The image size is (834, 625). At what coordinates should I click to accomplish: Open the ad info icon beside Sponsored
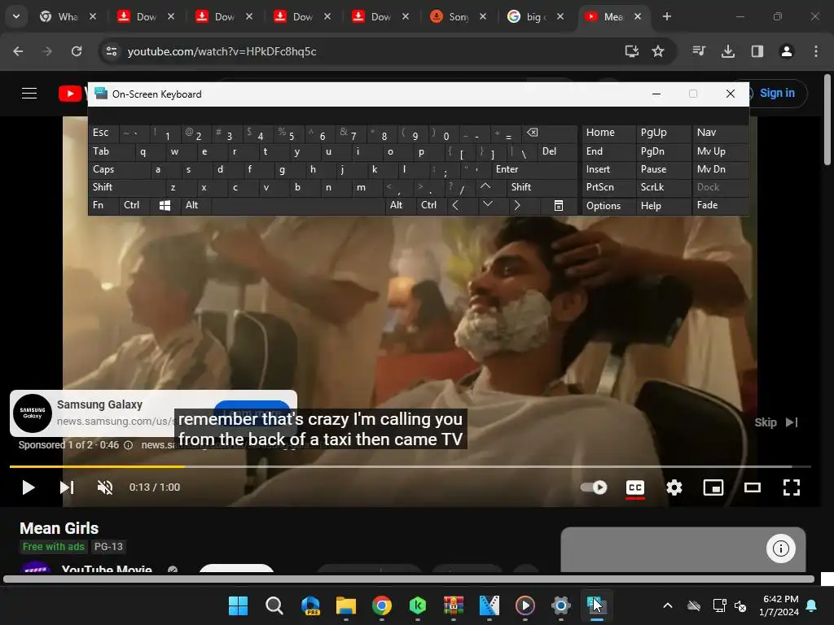128,445
